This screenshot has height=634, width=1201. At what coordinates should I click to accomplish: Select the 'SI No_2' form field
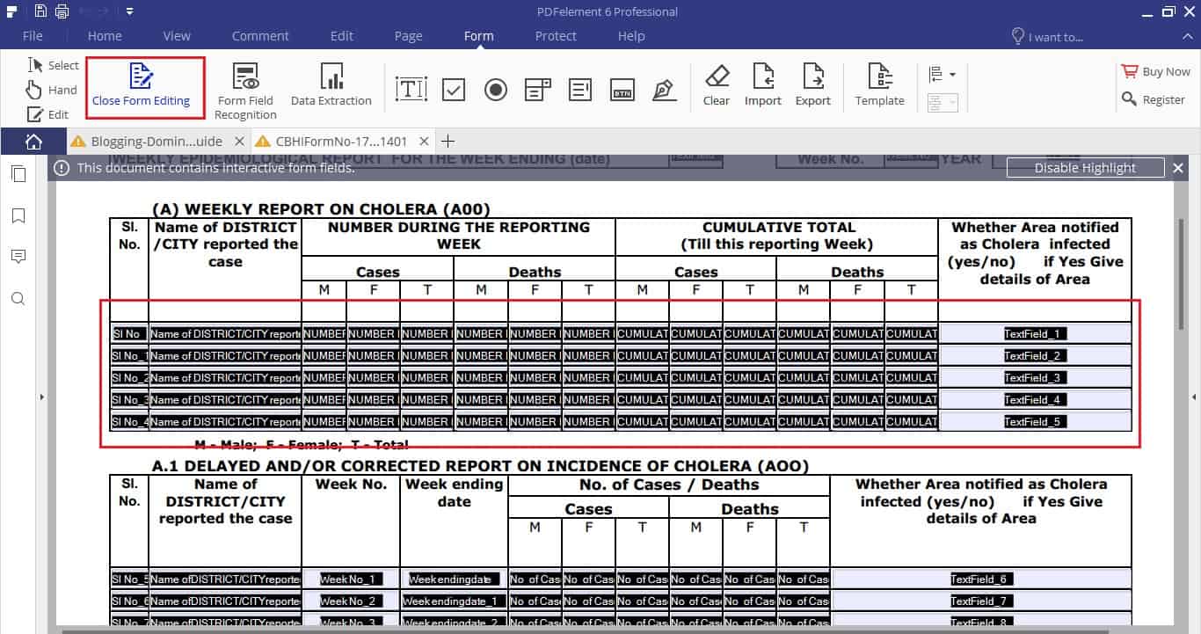(x=129, y=378)
